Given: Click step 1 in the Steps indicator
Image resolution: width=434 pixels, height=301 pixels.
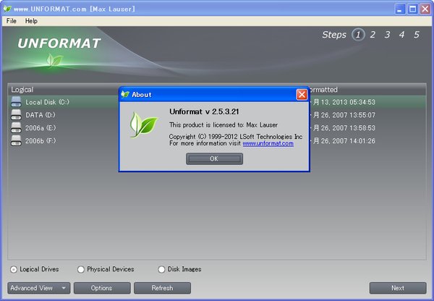Looking at the screenshot, I should click(358, 35).
